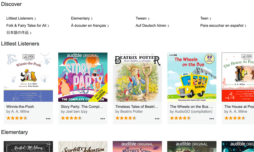Select Para escuchar en español category
Viewport: 254px width, 152px height.
click(x=223, y=26)
